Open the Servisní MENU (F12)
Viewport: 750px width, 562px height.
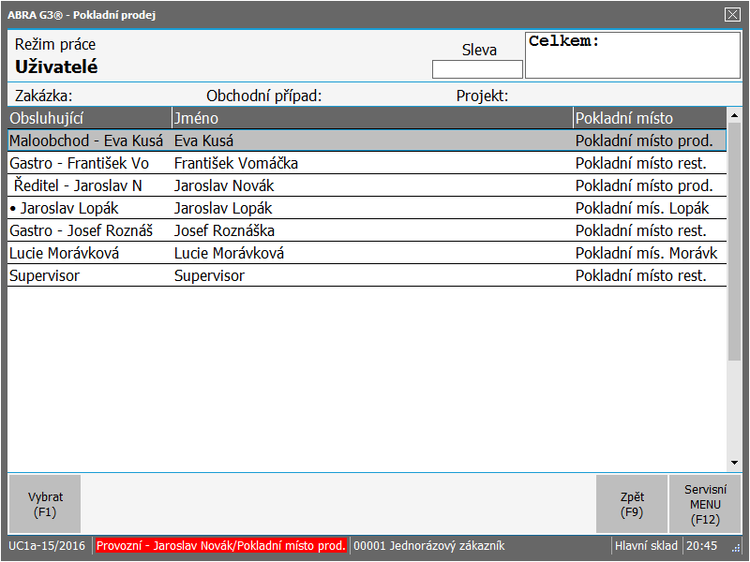pyautogui.click(x=704, y=504)
